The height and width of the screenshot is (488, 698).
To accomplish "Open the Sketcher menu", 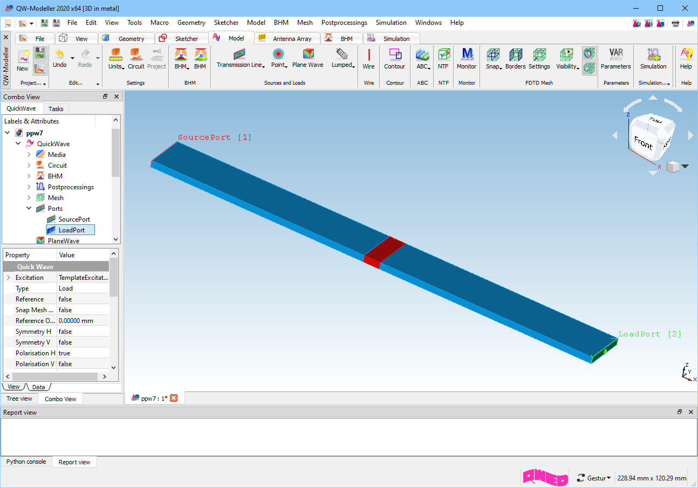I will (x=226, y=23).
